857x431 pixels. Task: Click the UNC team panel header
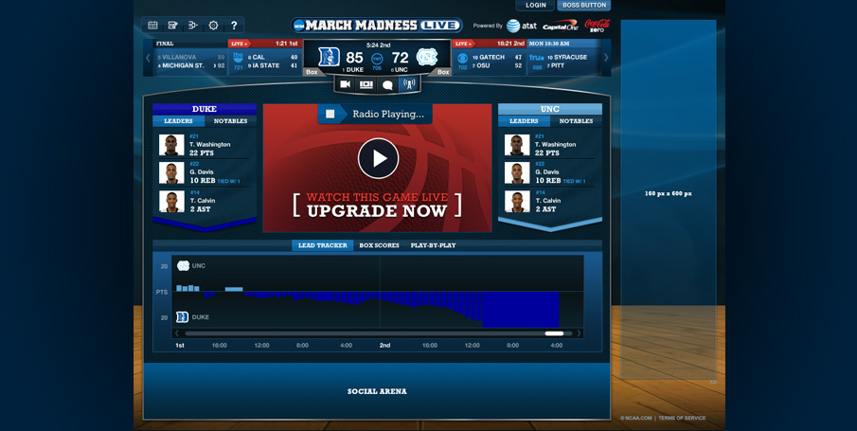click(550, 109)
